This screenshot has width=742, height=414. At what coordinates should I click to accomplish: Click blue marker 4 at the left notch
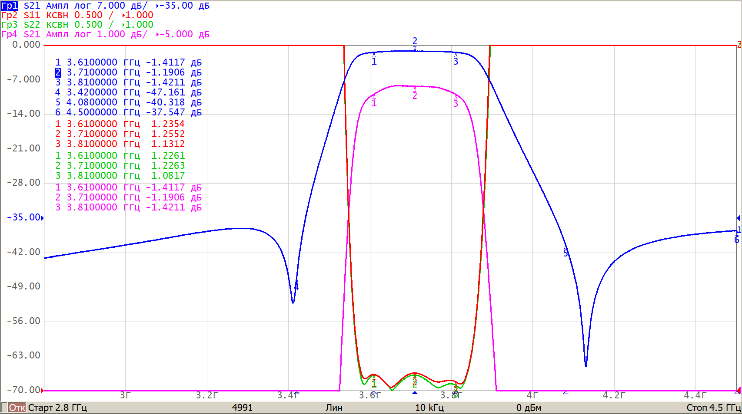tap(296, 286)
